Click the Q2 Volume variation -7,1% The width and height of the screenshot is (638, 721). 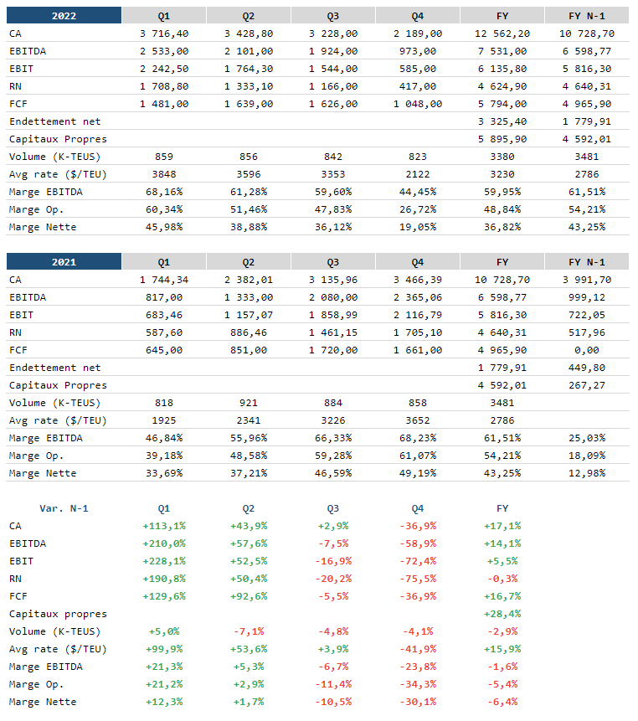click(x=249, y=631)
